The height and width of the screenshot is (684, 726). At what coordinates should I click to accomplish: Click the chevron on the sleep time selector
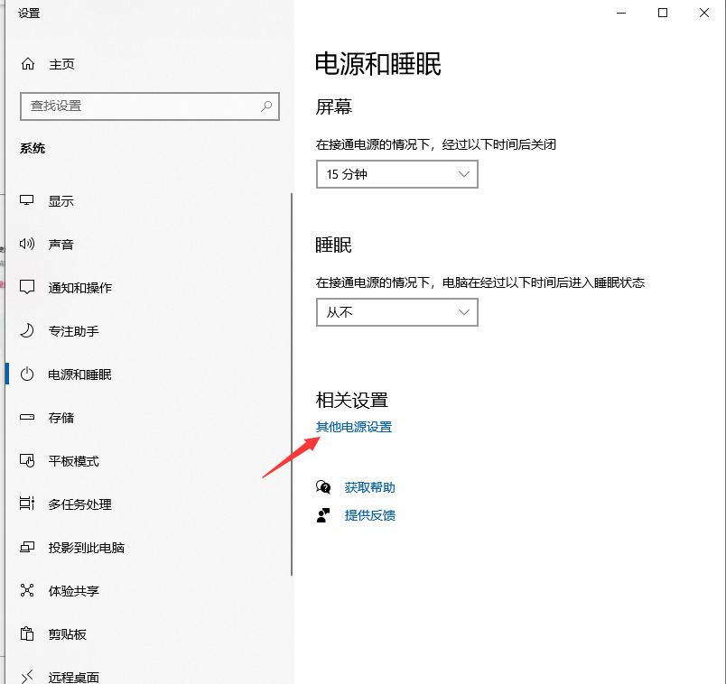pos(464,312)
